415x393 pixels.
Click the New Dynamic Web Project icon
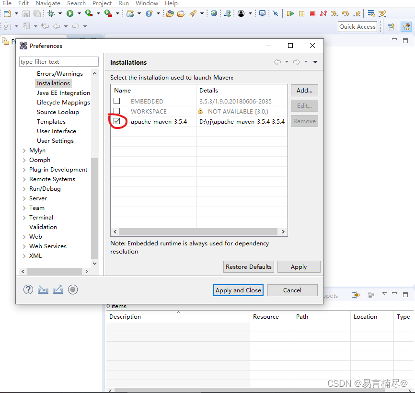[x=130, y=13]
